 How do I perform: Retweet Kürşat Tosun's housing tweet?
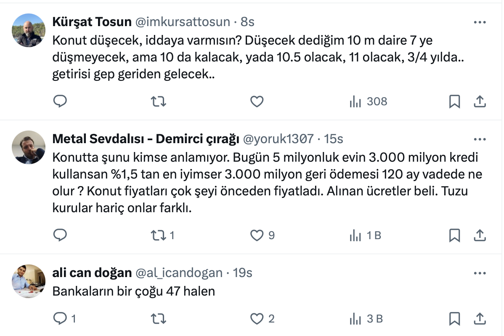(159, 101)
